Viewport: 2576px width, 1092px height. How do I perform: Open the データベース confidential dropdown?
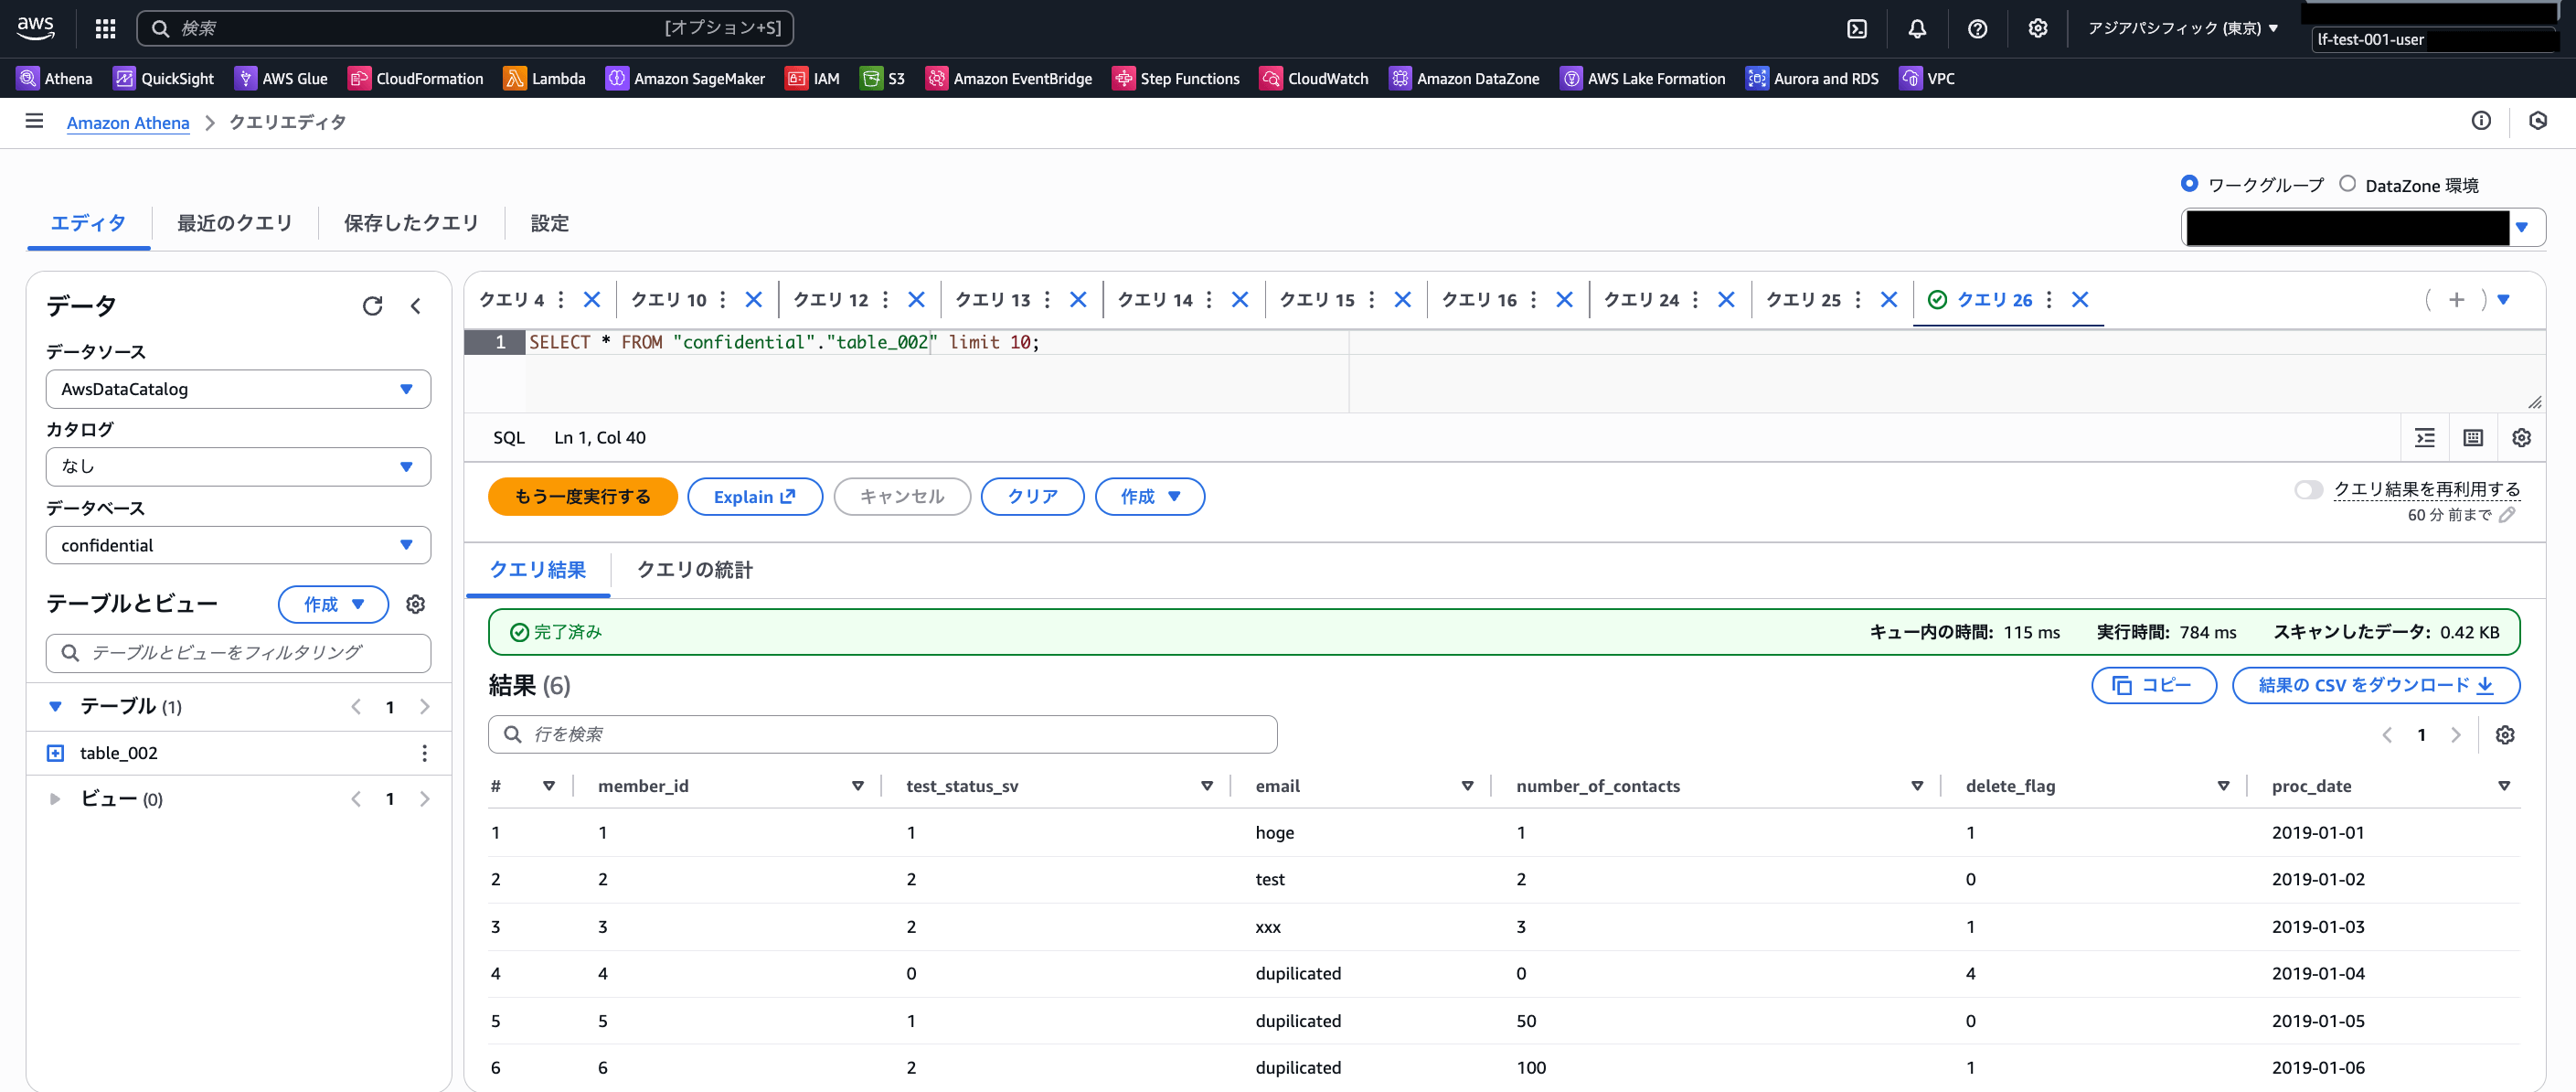tap(238, 545)
